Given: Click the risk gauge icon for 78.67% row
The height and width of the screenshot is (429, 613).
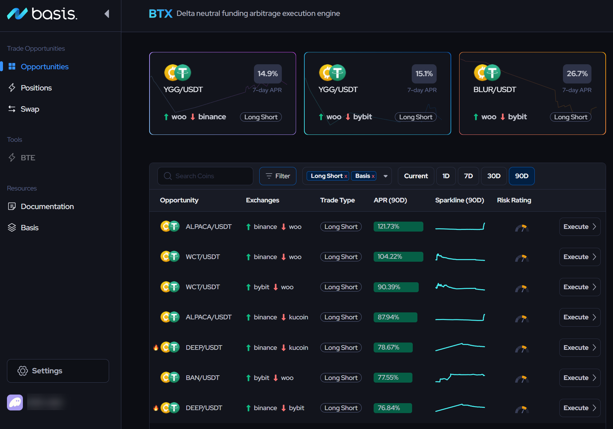Looking at the screenshot, I should (x=522, y=349).
